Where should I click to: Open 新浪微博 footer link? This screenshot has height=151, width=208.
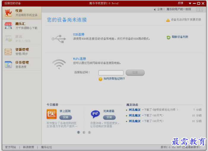click(x=28, y=147)
